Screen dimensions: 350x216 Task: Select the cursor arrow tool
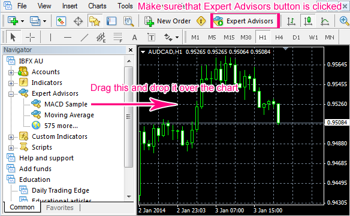coord(13,37)
